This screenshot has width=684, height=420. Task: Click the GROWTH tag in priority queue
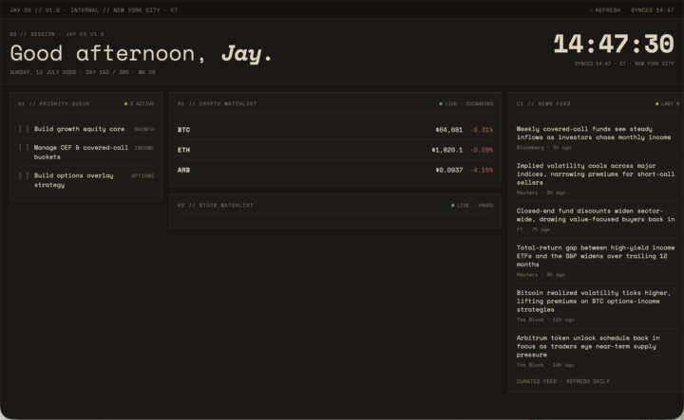[144, 129]
